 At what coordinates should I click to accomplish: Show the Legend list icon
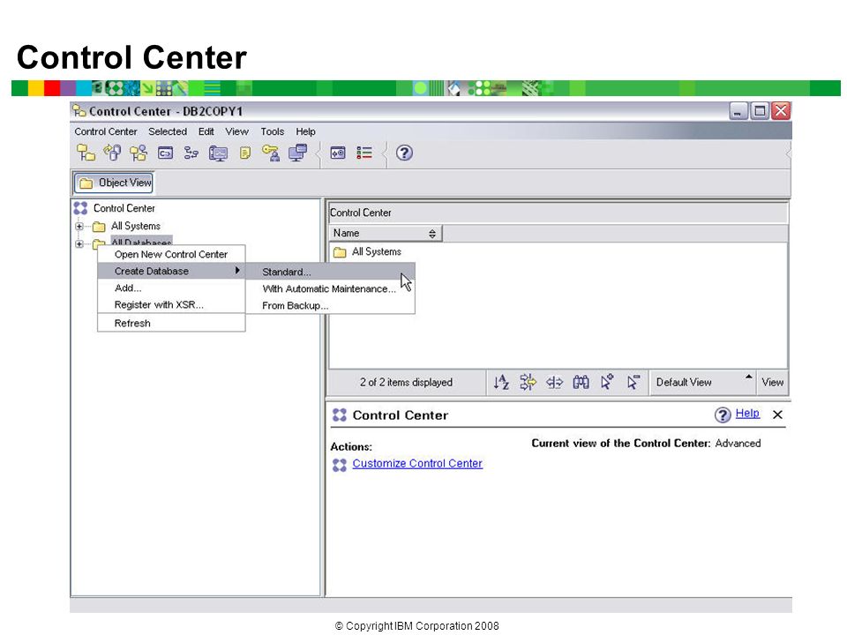point(364,153)
